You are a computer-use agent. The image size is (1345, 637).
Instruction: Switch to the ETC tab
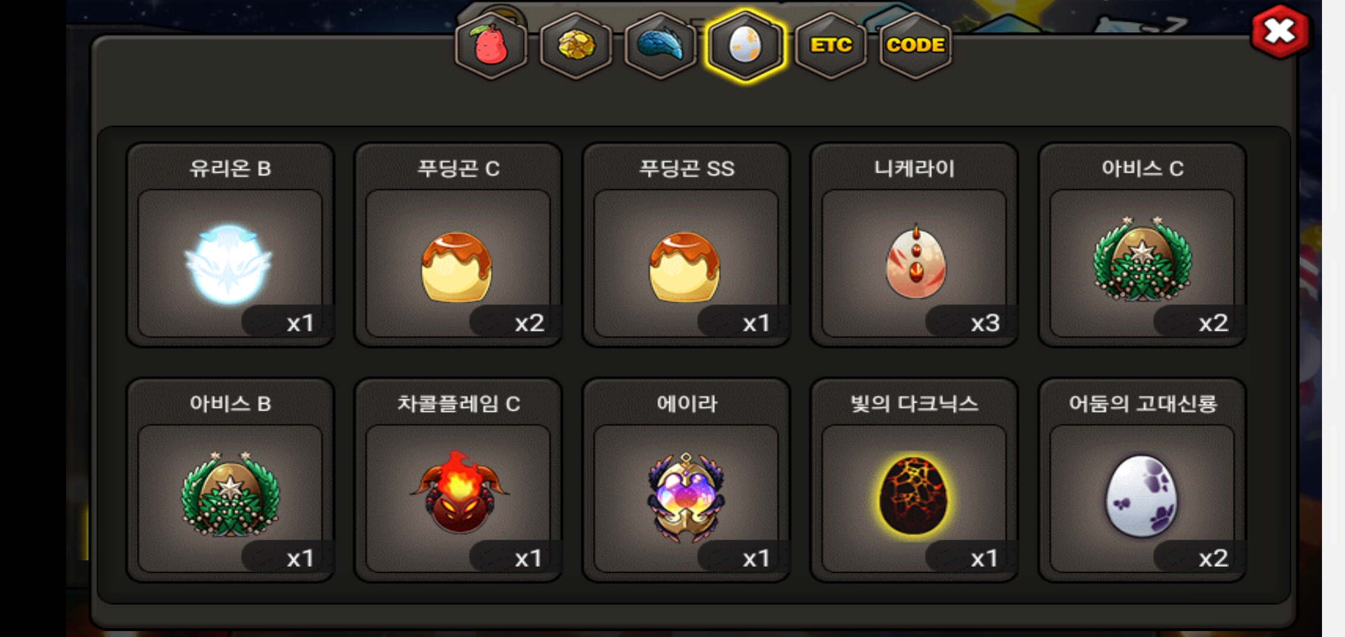click(x=831, y=45)
